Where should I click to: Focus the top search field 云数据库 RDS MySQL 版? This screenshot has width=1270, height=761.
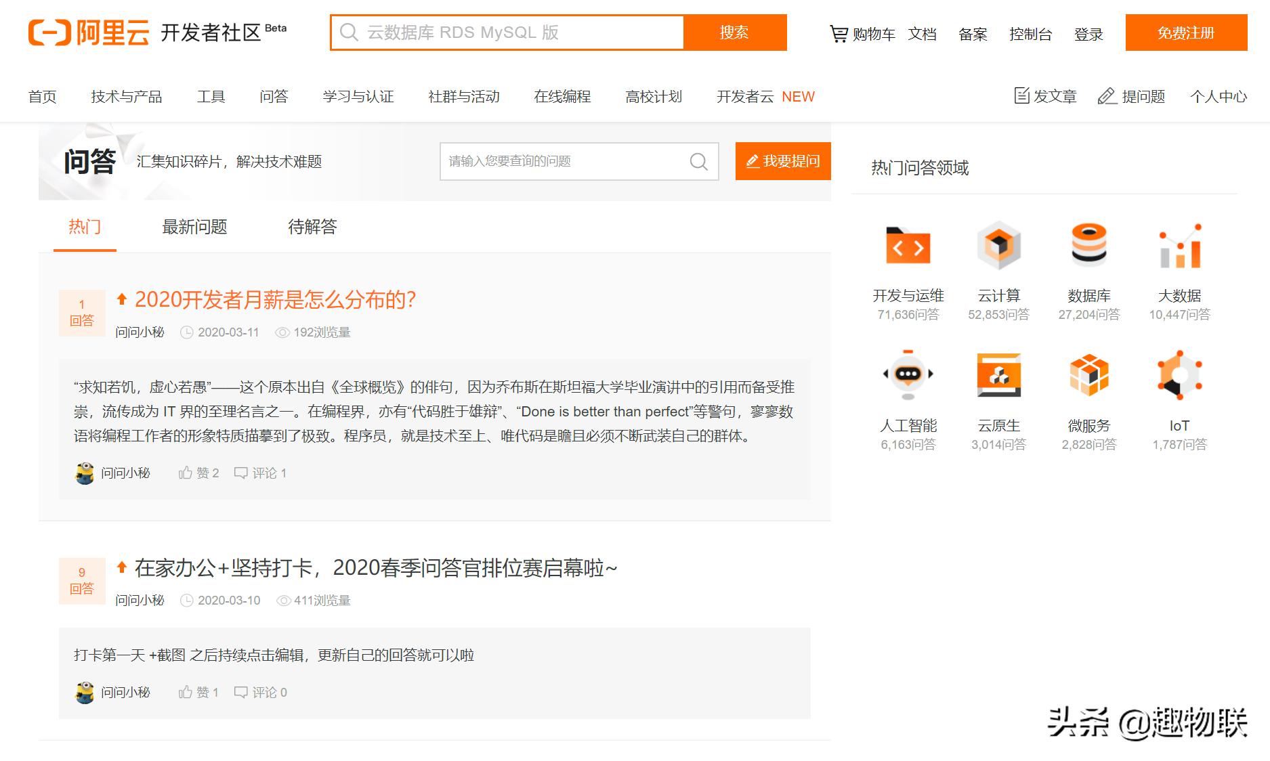[x=507, y=32]
